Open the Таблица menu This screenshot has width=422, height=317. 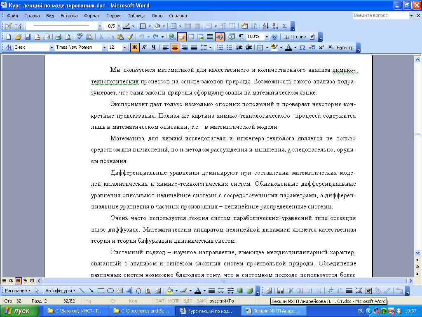coord(136,16)
